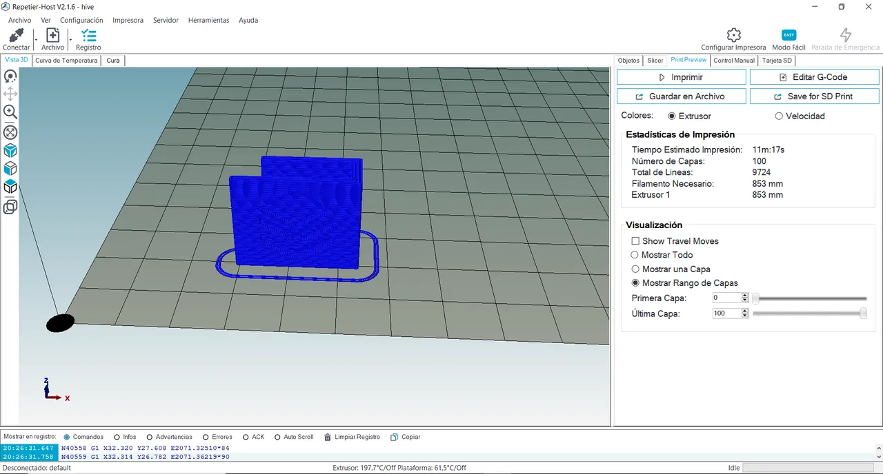Switch to Cura tab

[x=113, y=61]
